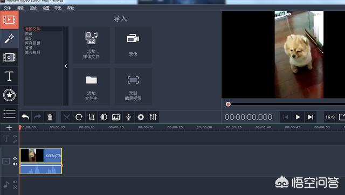345x195 pixels.
Task: Expand the more tools list icon
Action: [x=9, y=114]
